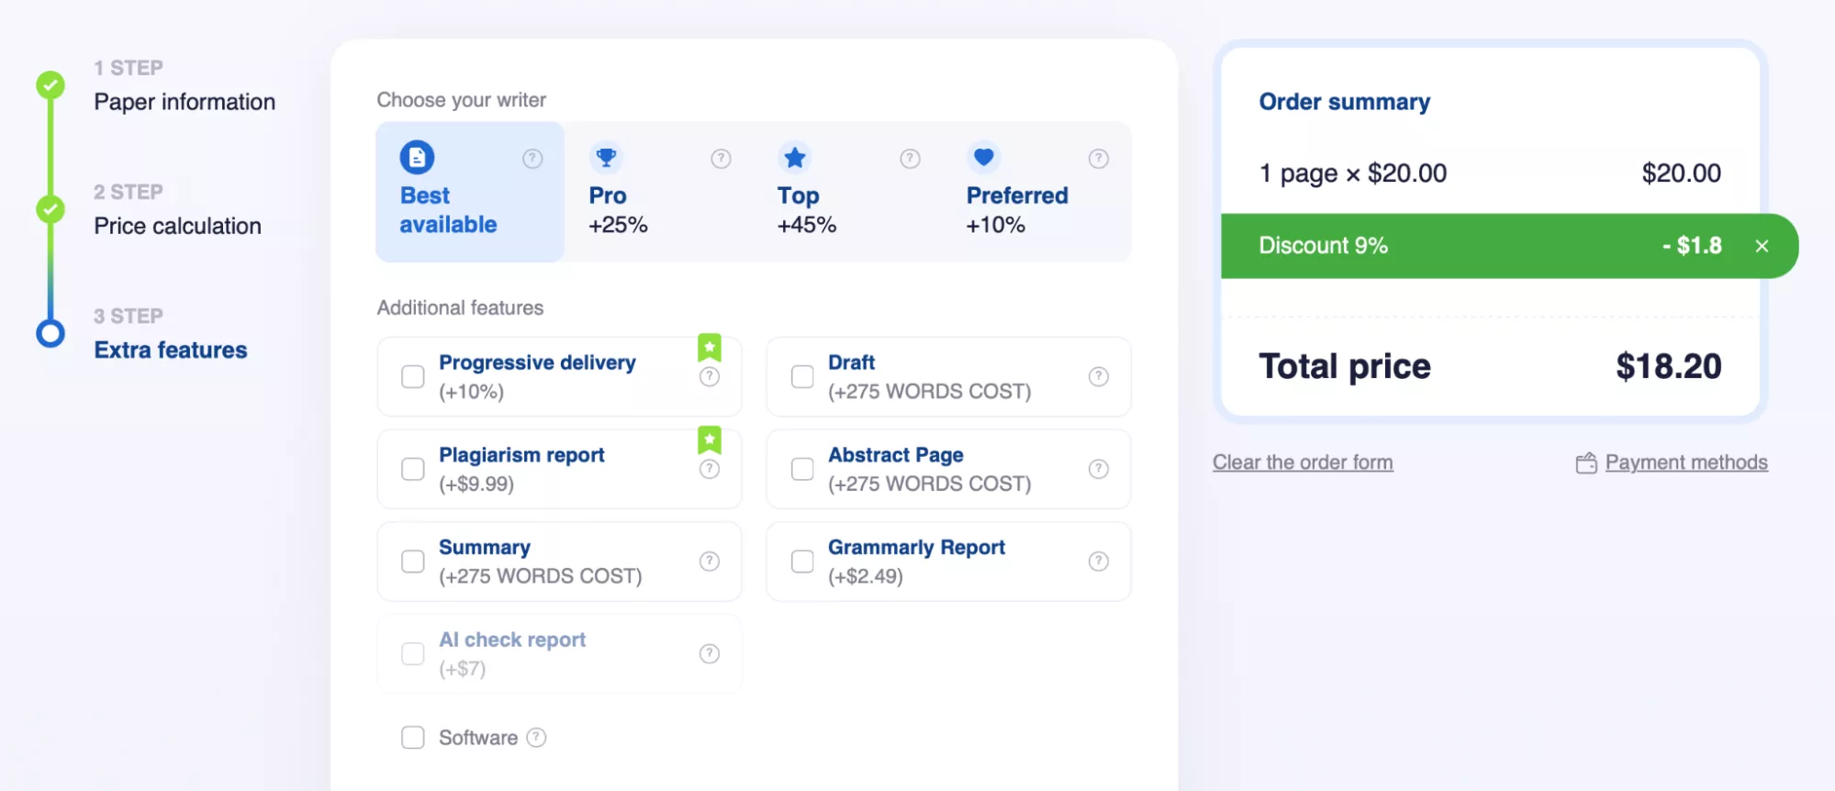This screenshot has height=791, width=1835.
Task: Show help info for AI check report
Action: (710, 653)
